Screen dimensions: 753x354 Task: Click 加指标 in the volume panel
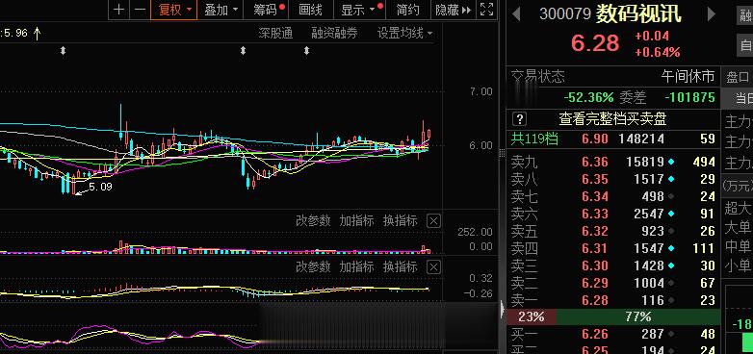[x=356, y=221]
